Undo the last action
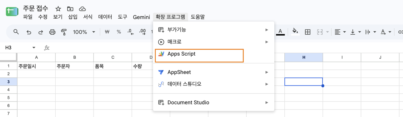 coord(29,32)
